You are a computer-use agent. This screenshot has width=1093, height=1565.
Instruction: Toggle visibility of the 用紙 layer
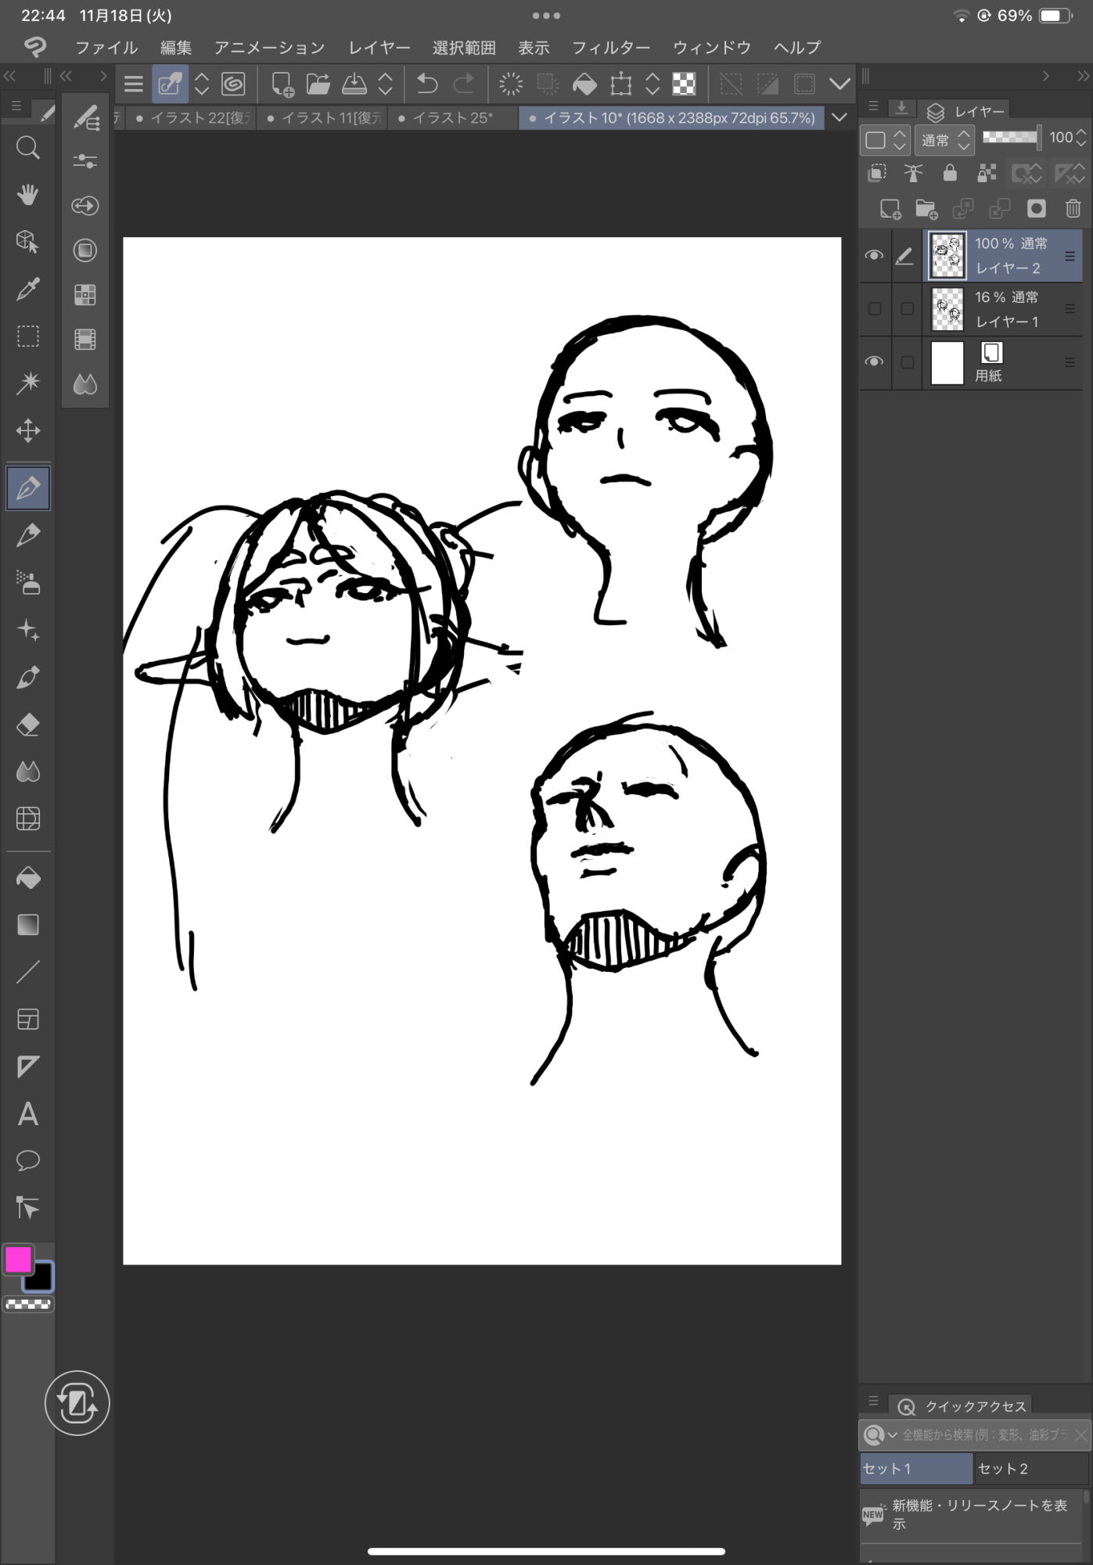(x=874, y=362)
